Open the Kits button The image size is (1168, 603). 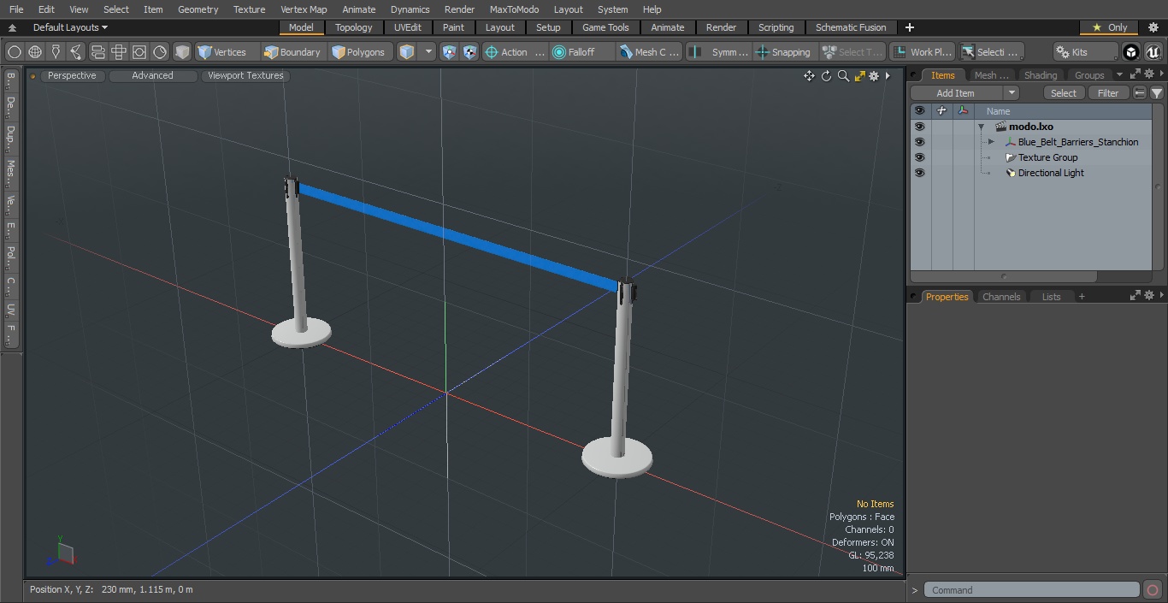point(1085,52)
